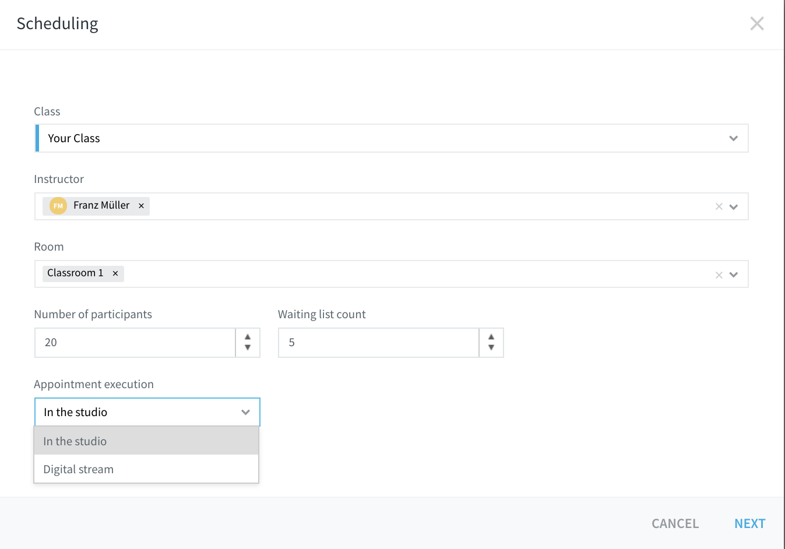Click the Appointment execution label
Viewport: 785px width, 549px height.
coord(94,384)
